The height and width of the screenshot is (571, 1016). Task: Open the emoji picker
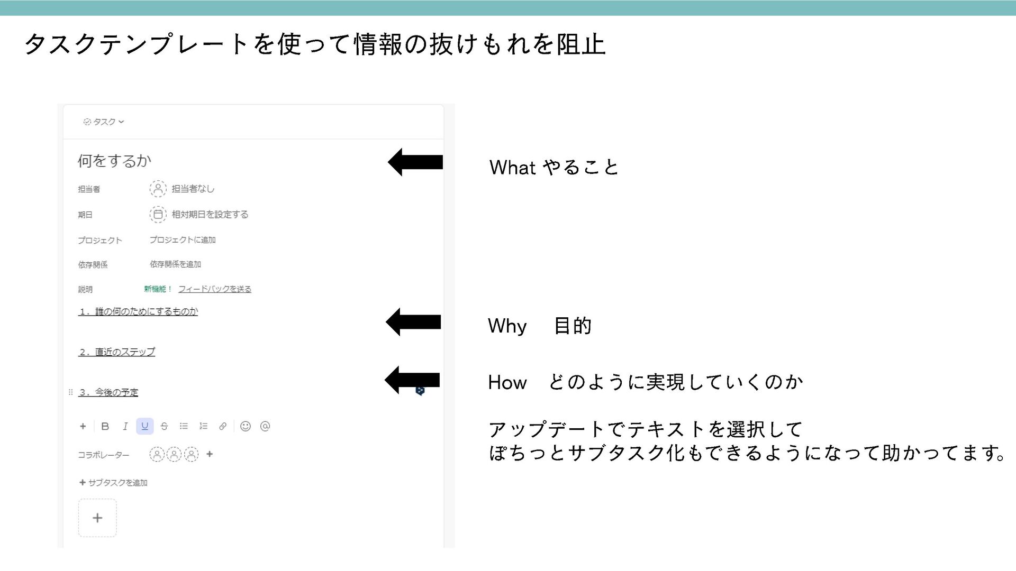click(x=245, y=426)
